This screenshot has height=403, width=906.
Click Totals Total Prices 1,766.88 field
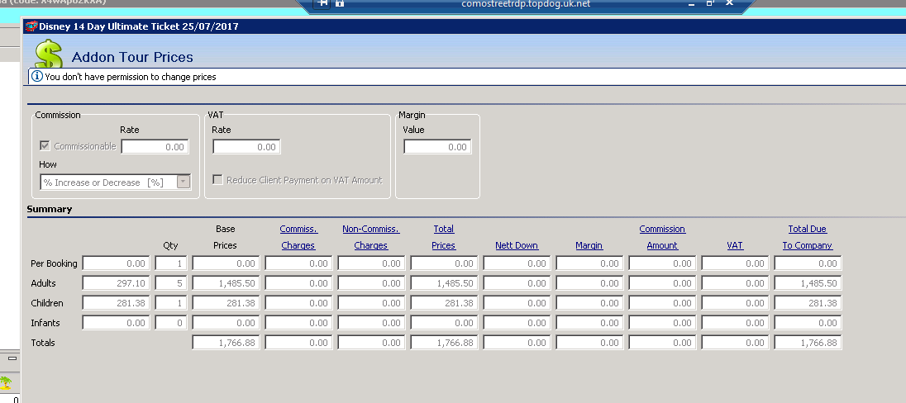tap(445, 343)
